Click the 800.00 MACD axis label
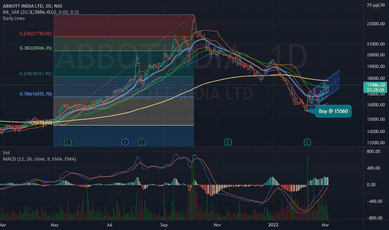Viewport: 389px width, 230px height. point(374,151)
